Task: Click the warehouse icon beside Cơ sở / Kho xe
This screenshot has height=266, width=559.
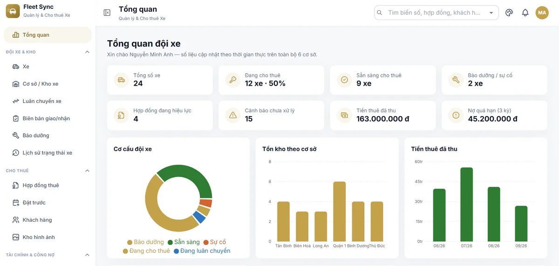Action: (x=15, y=84)
